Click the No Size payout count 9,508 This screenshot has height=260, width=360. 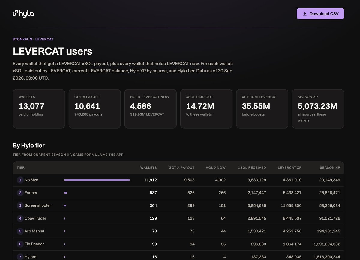point(189,180)
